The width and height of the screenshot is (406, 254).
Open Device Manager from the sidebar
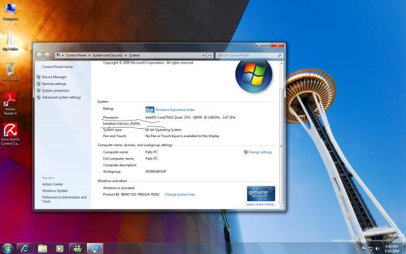click(x=54, y=77)
